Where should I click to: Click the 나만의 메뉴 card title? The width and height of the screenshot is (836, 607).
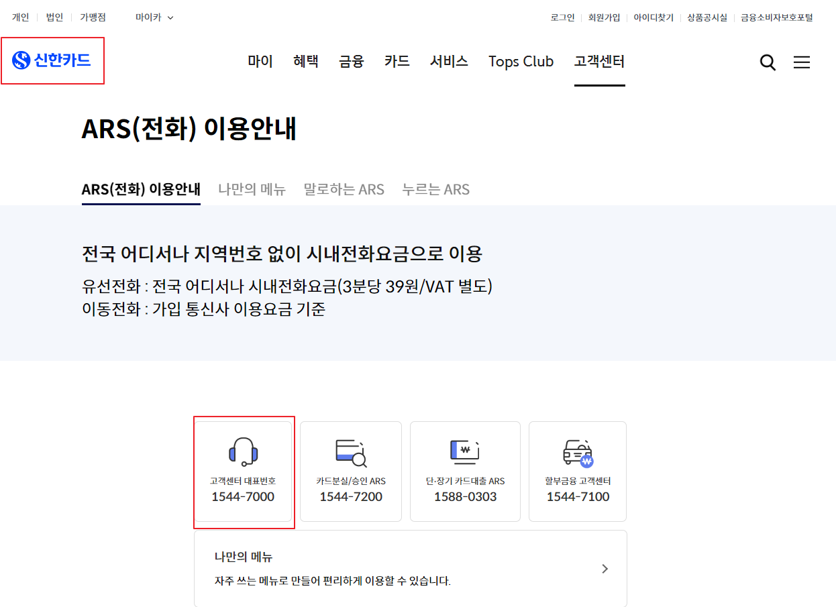(x=244, y=557)
